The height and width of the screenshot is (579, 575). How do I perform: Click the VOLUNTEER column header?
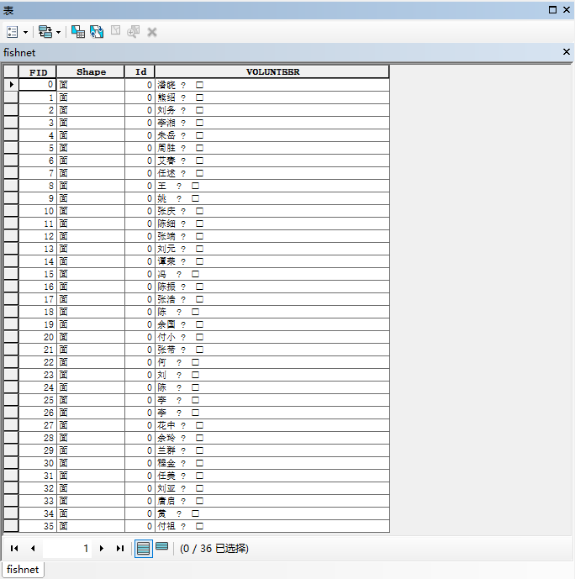[272, 71]
